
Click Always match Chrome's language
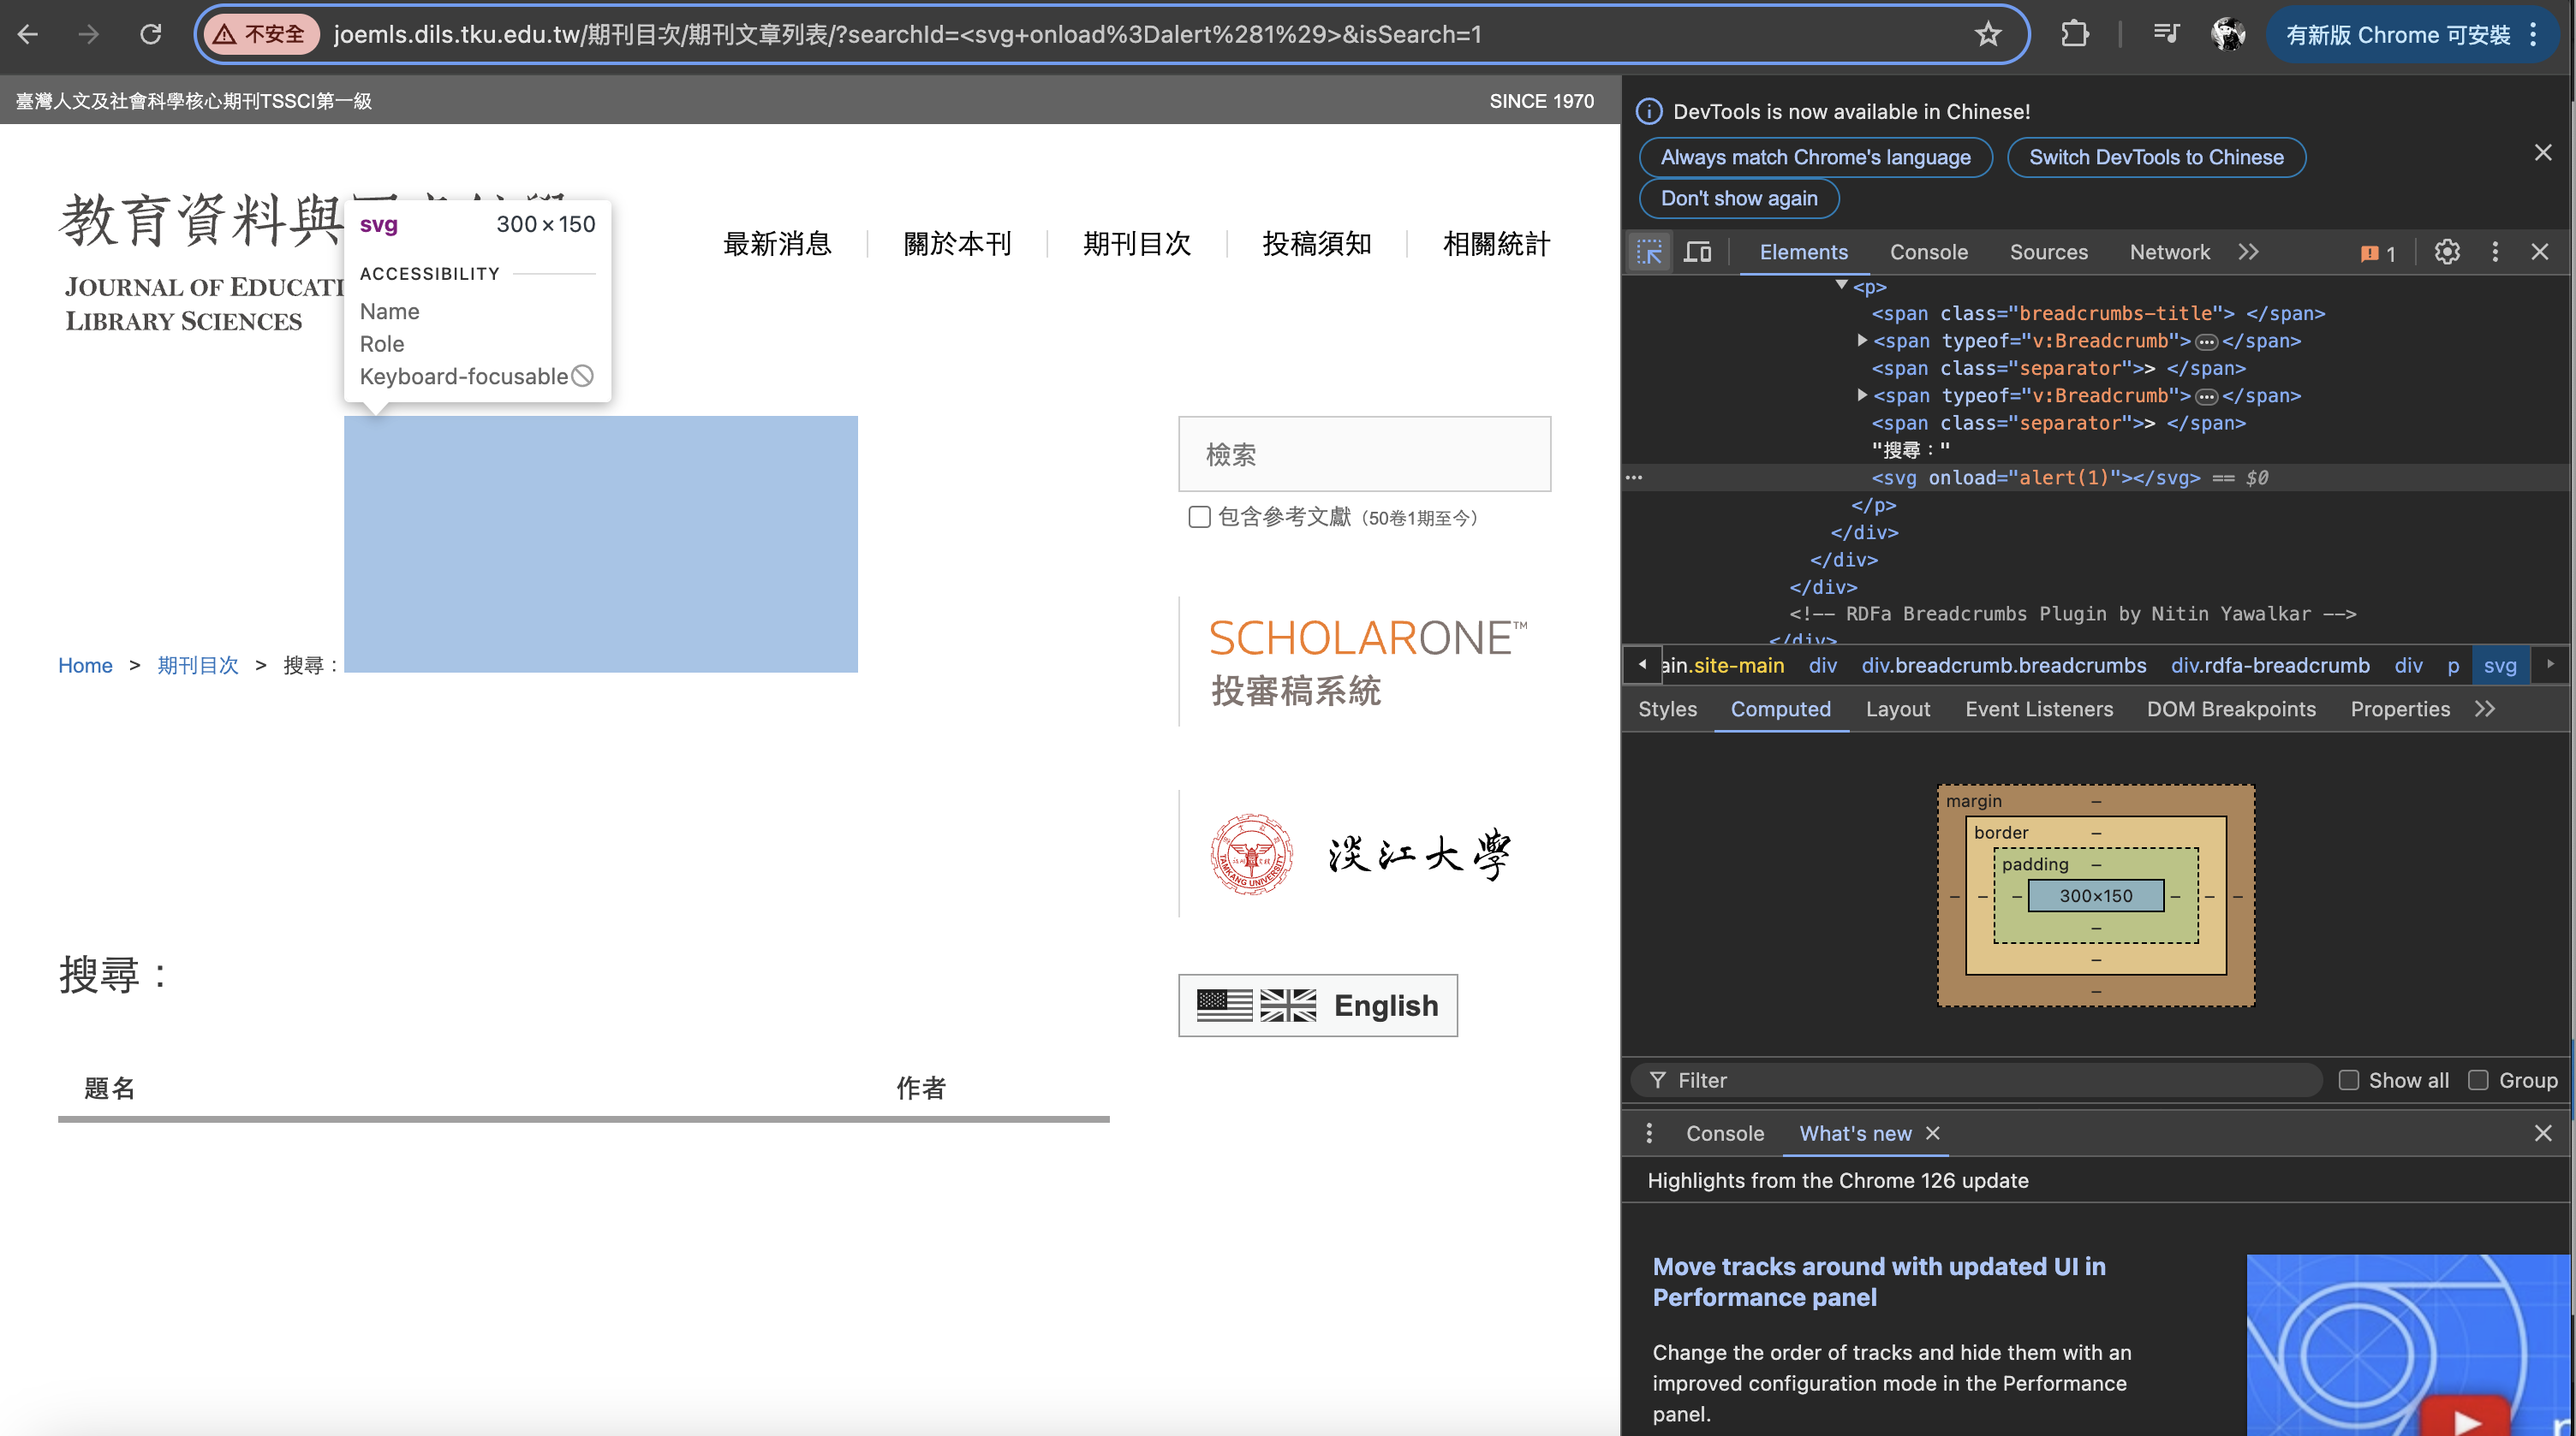[x=1815, y=157]
